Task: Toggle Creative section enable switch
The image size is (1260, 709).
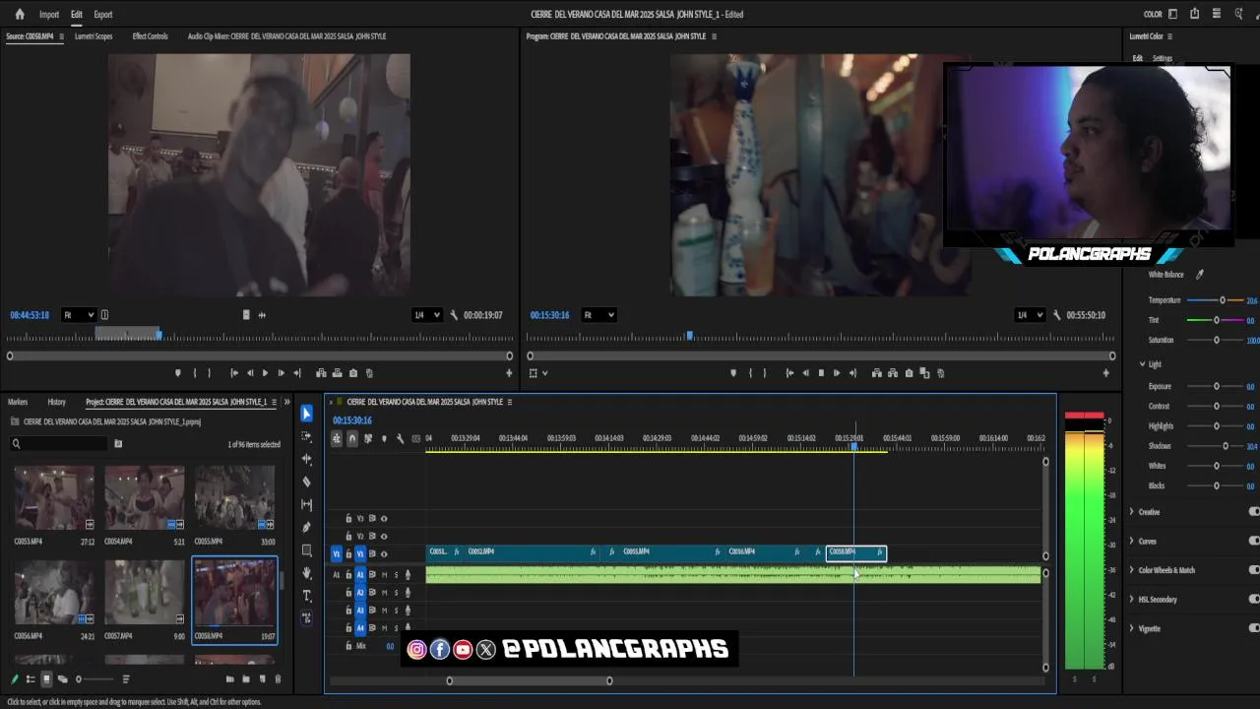Action: (x=1254, y=512)
